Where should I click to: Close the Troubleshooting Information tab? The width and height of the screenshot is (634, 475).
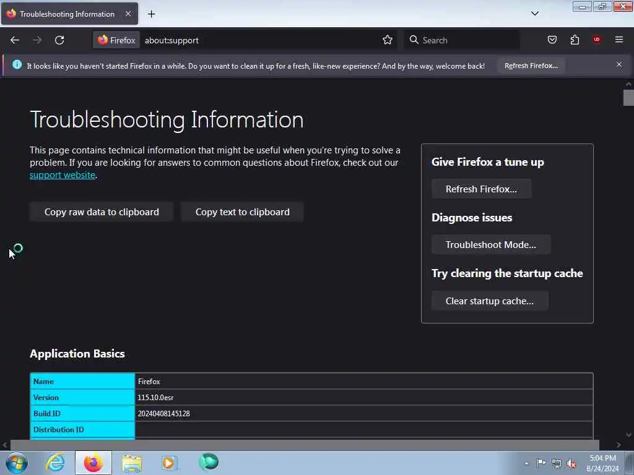[x=128, y=14]
